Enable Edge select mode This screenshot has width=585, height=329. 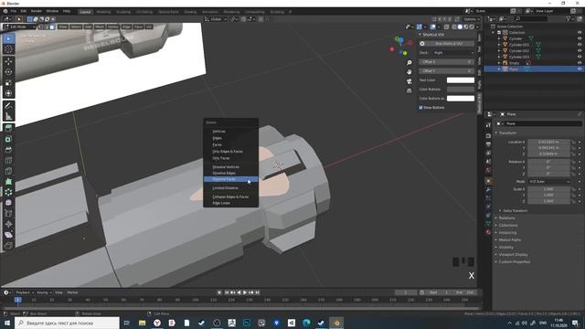pos(47,27)
